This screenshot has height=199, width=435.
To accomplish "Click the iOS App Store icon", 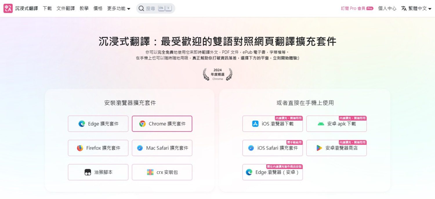I will pos(255,124).
